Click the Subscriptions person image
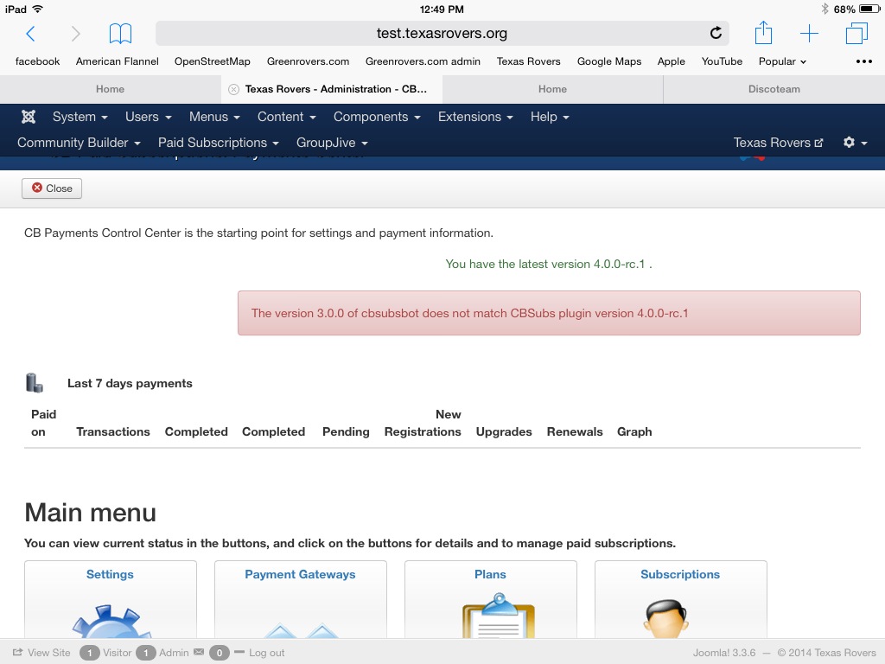Viewport: 885px width, 664px height. pos(666,619)
